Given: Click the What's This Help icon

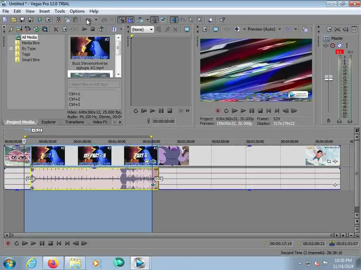Looking at the screenshot, I should (x=222, y=20).
